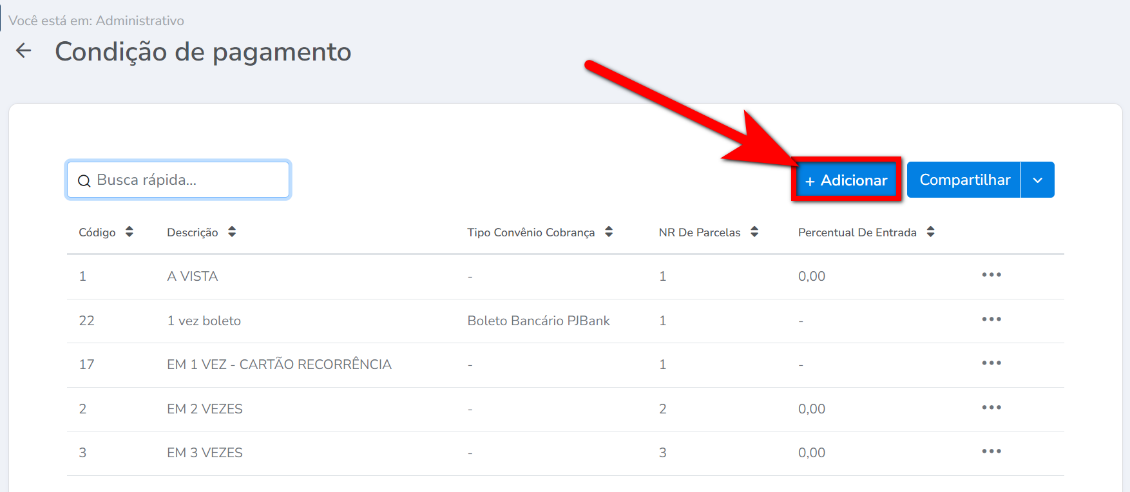This screenshot has width=1130, height=492.
Task: Click the 1 vez boleto entry
Action: pos(204,321)
